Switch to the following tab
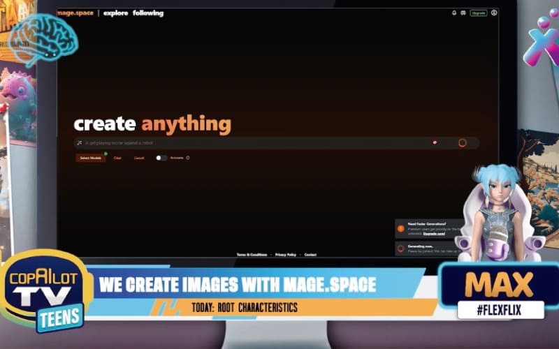The width and height of the screenshot is (559, 349). click(x=147, y=13)
